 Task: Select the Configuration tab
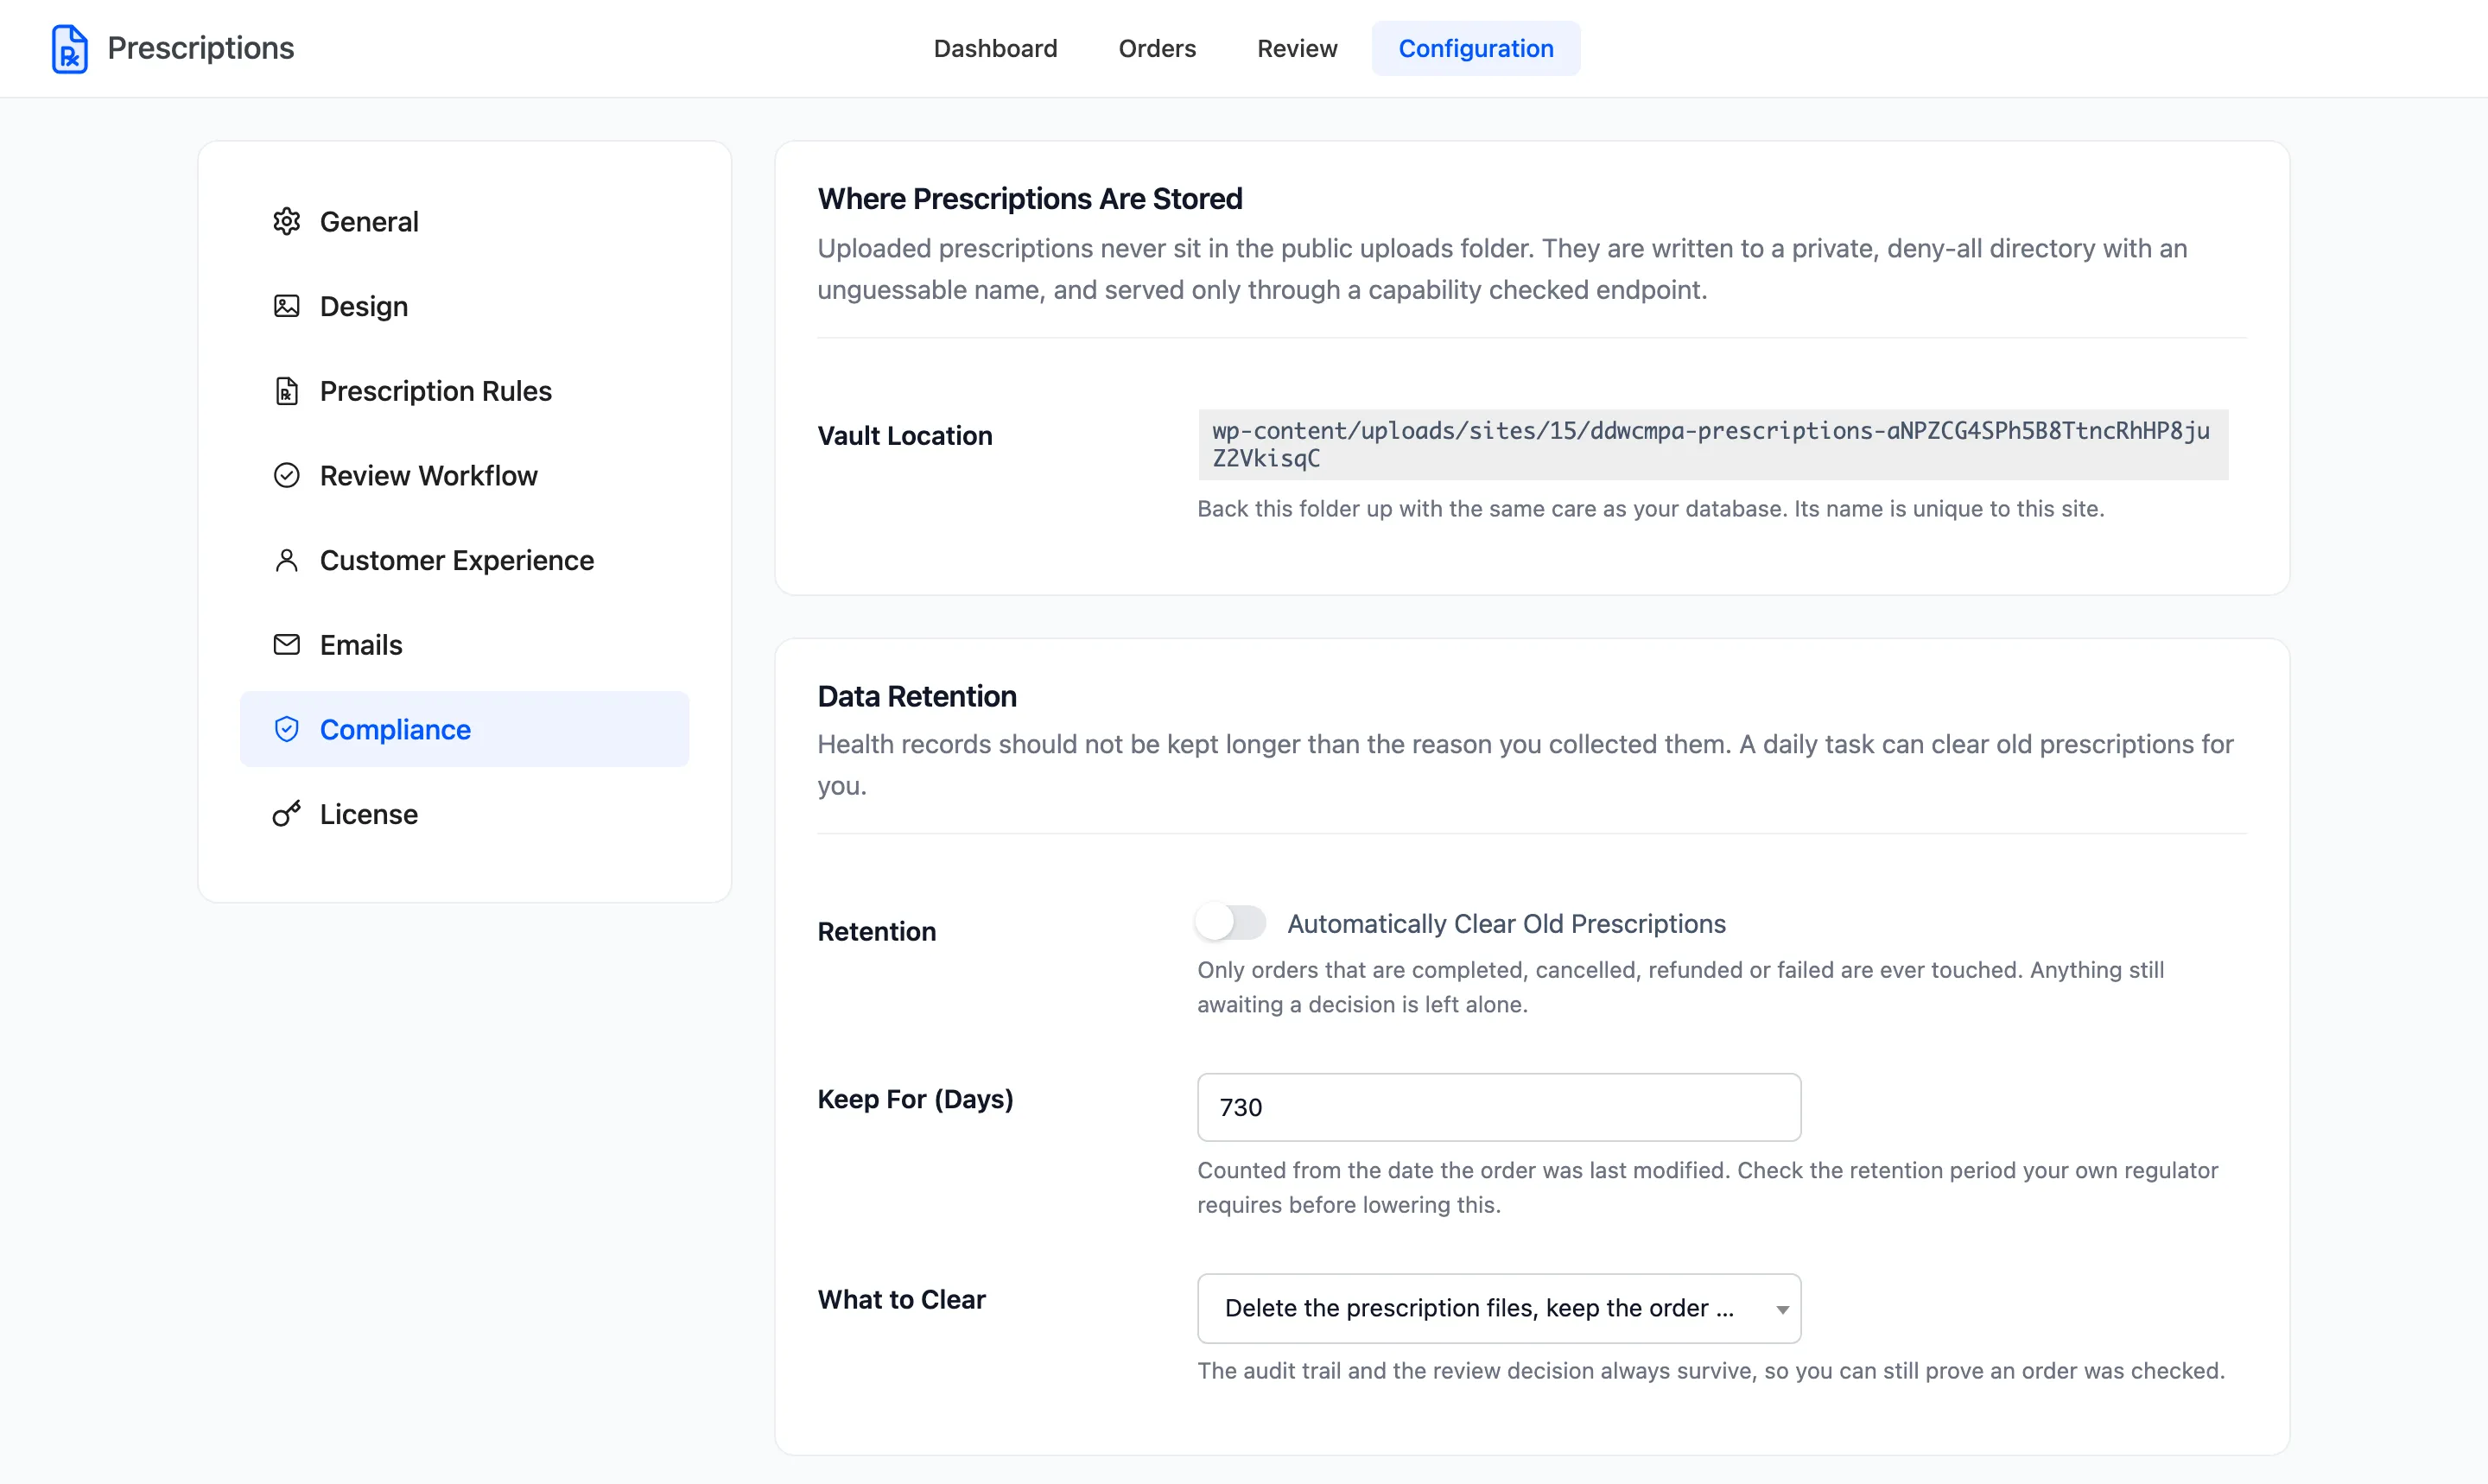tap(1476, 48)
